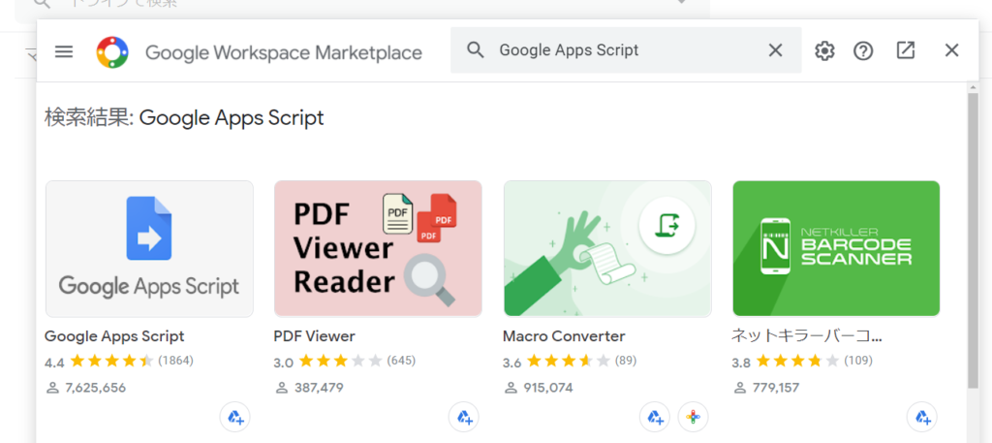Open the settings gear menu
This screenshot has height=443, width=992.
(x=824, y=51)
